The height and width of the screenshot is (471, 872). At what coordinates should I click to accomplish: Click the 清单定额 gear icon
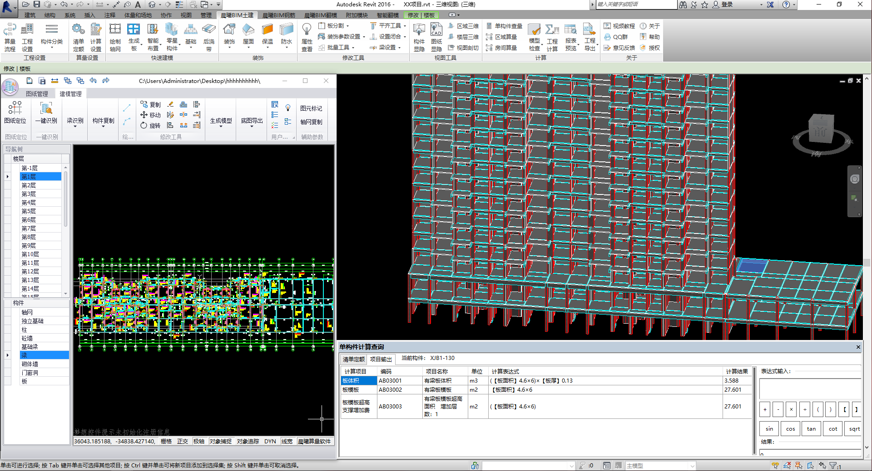[78, 30]
